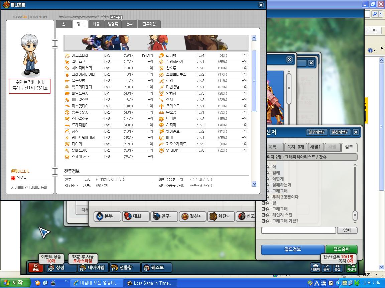Click the messenger chat input field
This screenshot has height=288, width=385.
tap(298, 230)
